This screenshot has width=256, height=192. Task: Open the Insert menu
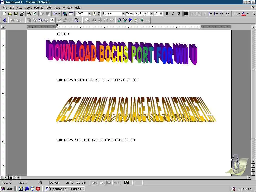coord(28,8)
